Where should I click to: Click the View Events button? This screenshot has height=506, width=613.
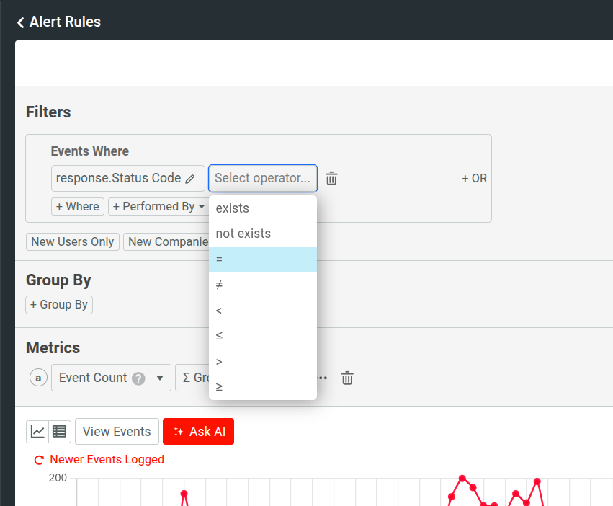click(117, 432)
